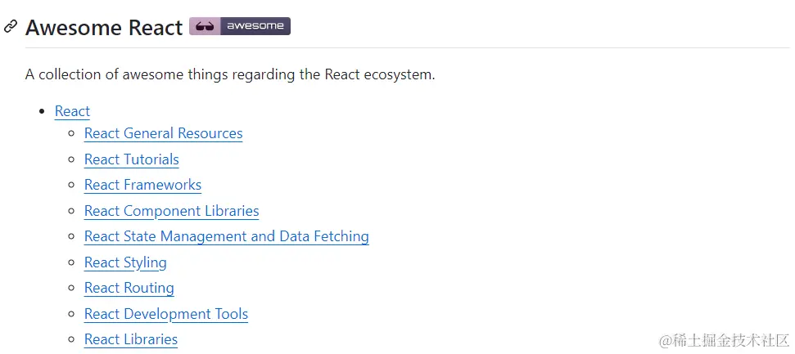Click the "Awesome React" heading text

coord(104,27)
